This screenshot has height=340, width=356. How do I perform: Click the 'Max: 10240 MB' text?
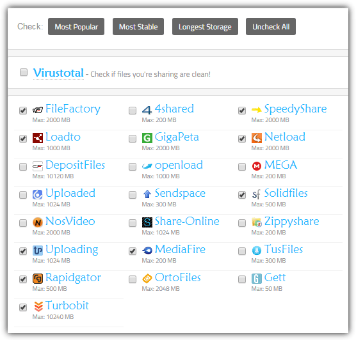53,317
